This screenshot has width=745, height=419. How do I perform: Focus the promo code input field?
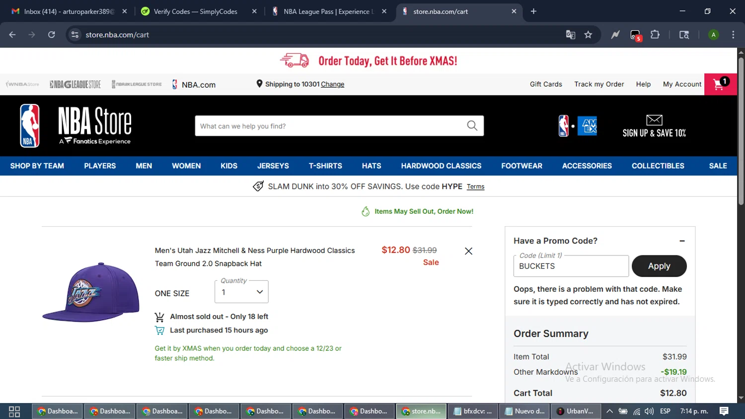[571, 266]
